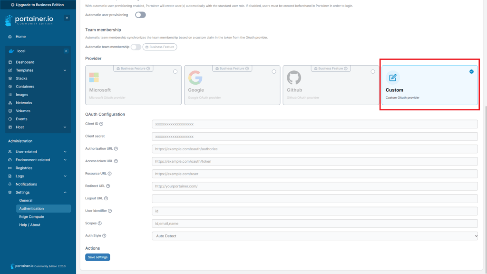Select the Github provider radio button

[373, 71]
